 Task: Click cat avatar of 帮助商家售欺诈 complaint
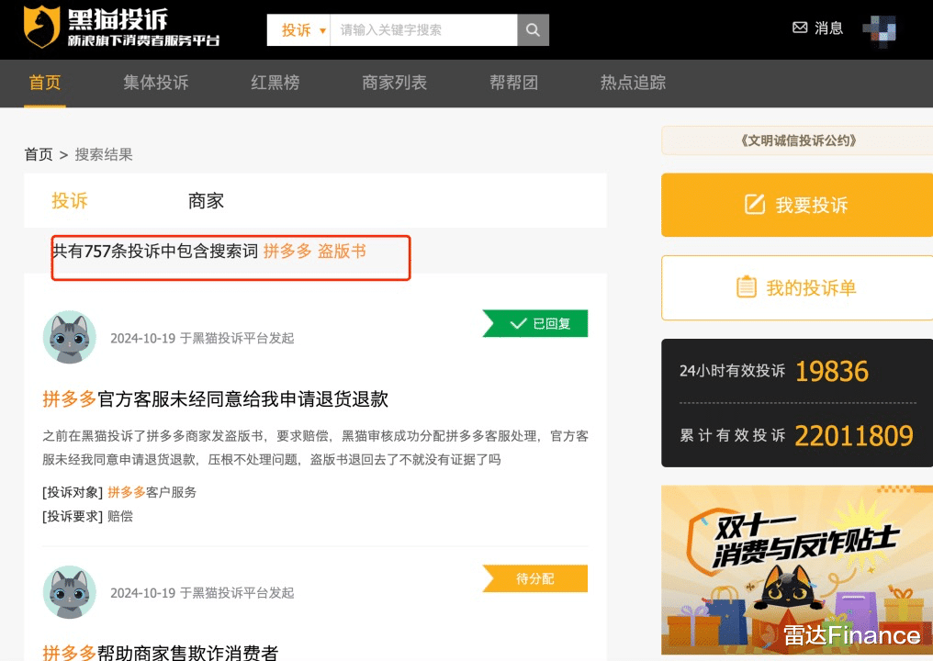pos(70,592)
